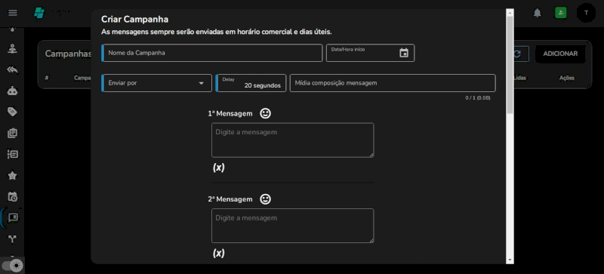Click the 0 / 1 (0.0B) file counter
604x274 pixels.
click(478, 98)
